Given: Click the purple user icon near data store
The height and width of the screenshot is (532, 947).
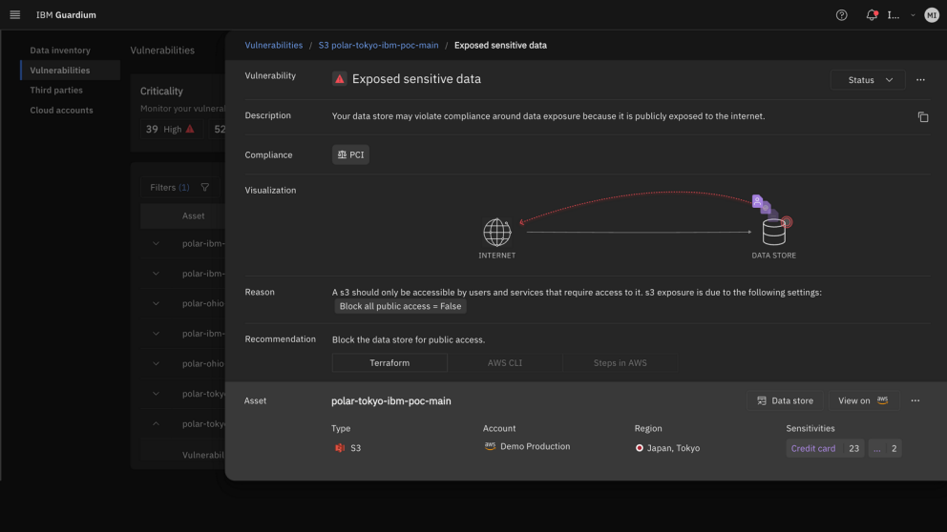Looking at the screenshot, I should click(x=757, y=201).
